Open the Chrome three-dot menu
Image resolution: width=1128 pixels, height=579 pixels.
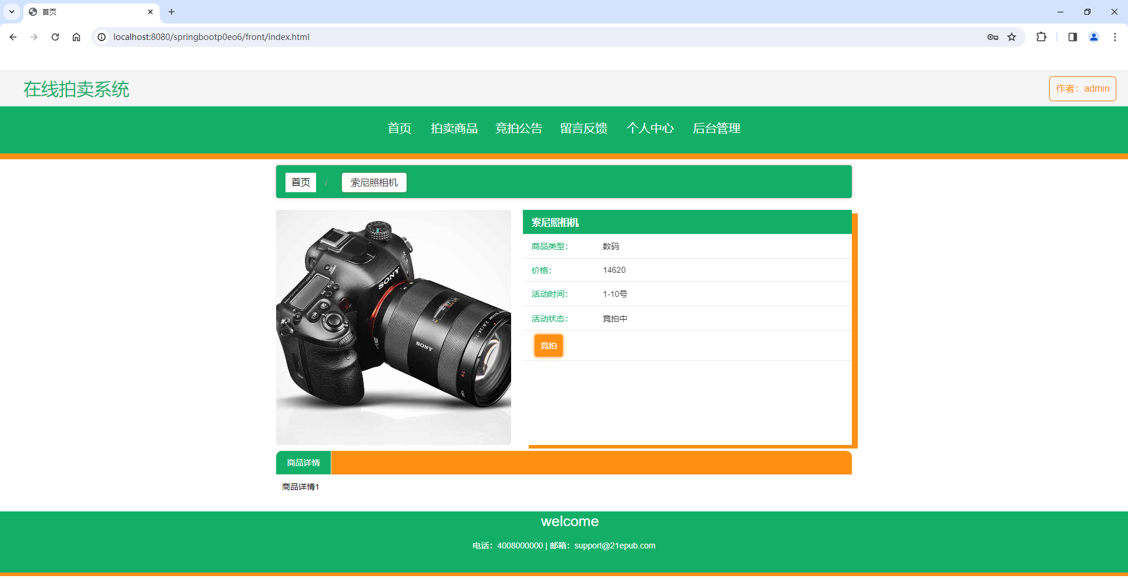click(x=1115, y=37)
